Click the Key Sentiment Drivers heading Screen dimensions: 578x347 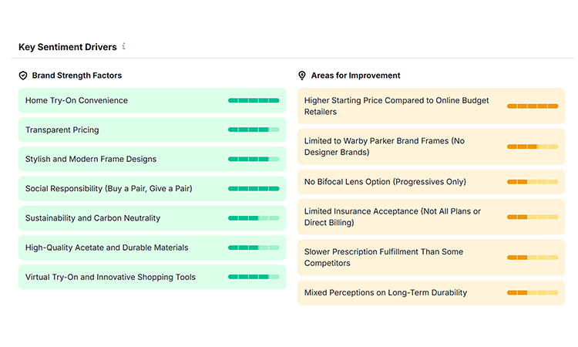(x=68, y=47)
